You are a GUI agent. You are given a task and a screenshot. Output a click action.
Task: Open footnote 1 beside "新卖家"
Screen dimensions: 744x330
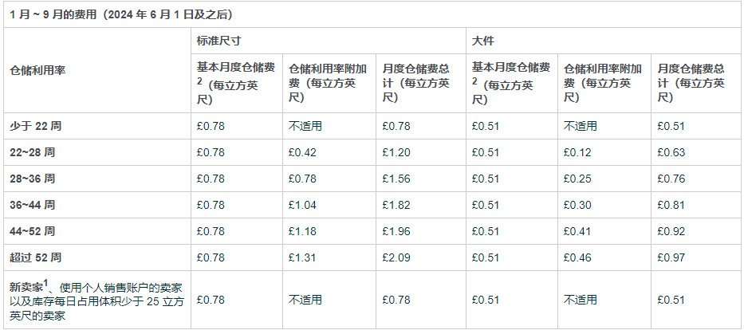(x=48, y=282)
